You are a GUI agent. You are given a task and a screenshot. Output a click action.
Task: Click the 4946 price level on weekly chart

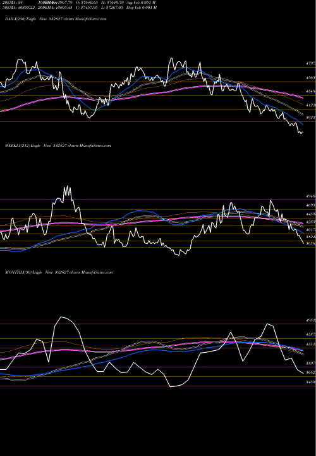point(311,196)
